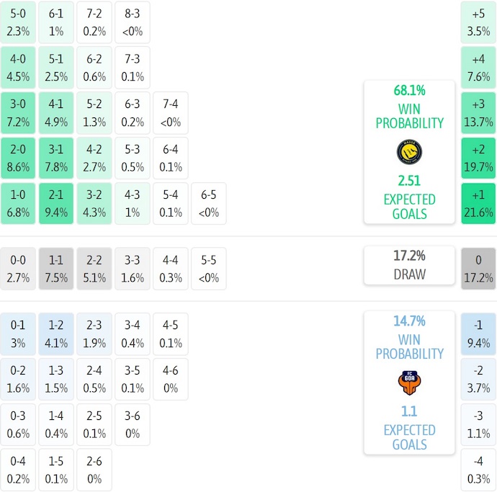Select the 1-0 scoreline cell
Viewport: 497px width, 492px height.
pyautogui.click(x=18, y=204)
